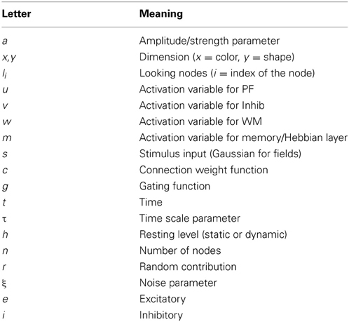
Task: Select the letter a in the table
Action: [5, 41]
